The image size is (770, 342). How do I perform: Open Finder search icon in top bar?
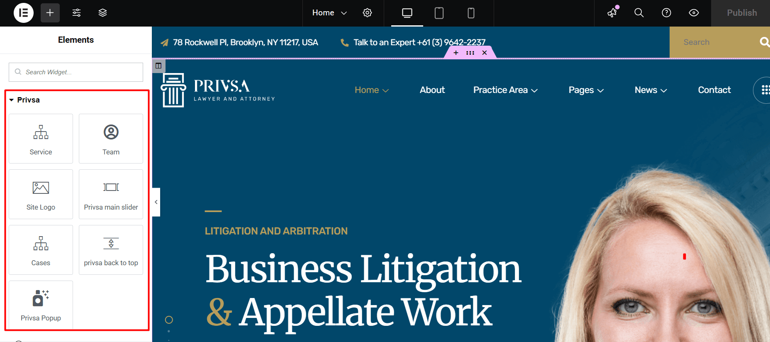(x=639, y=13)
